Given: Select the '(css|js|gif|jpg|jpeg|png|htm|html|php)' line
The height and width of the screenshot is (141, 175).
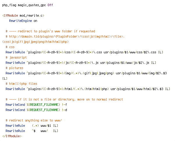Looking at the screenshot, I should coord(35,42).
